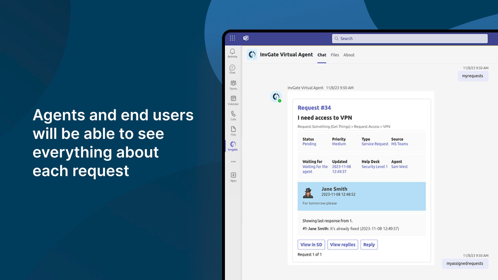Switch to the Chat tab
Image resolution: width=498 pixels, height=280 pixels.
(322, 55)
